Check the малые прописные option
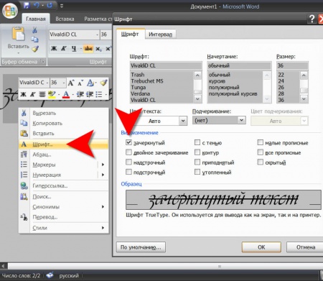 [261, 142]
